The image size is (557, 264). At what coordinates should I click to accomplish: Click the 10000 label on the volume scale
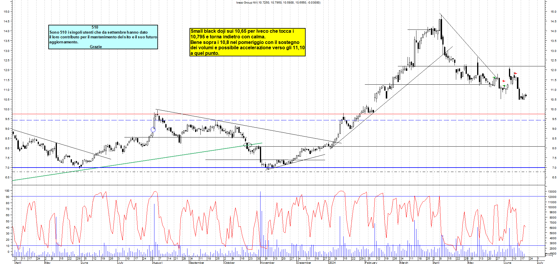coord(552,207)
